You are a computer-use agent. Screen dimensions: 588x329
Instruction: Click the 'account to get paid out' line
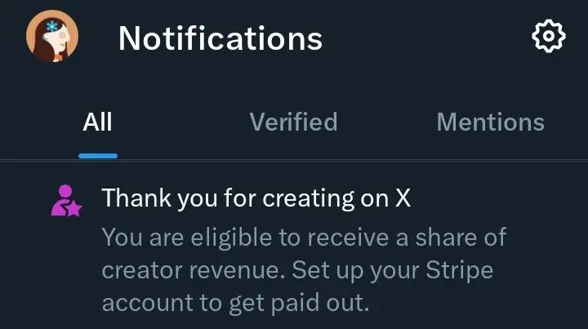[x=235, y=302]
